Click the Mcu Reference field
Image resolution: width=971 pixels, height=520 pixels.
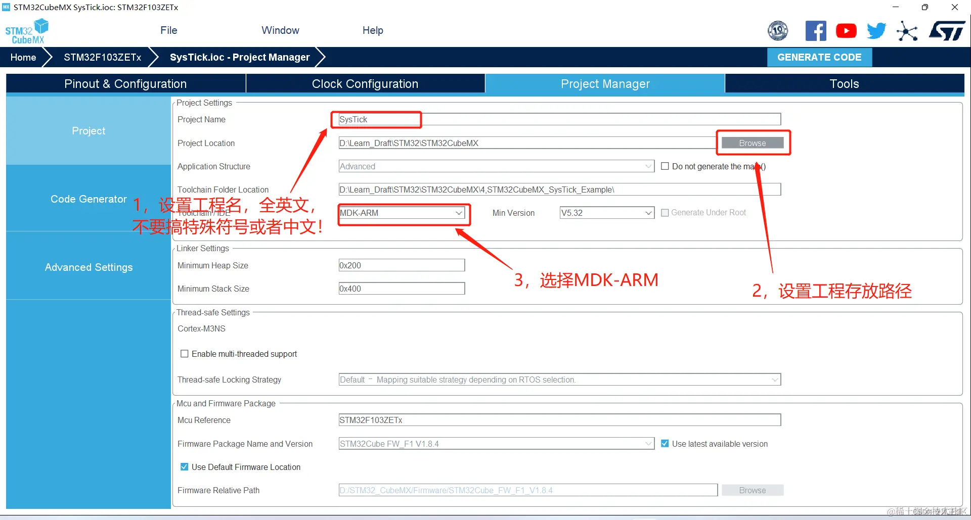[x=559, y=420]
